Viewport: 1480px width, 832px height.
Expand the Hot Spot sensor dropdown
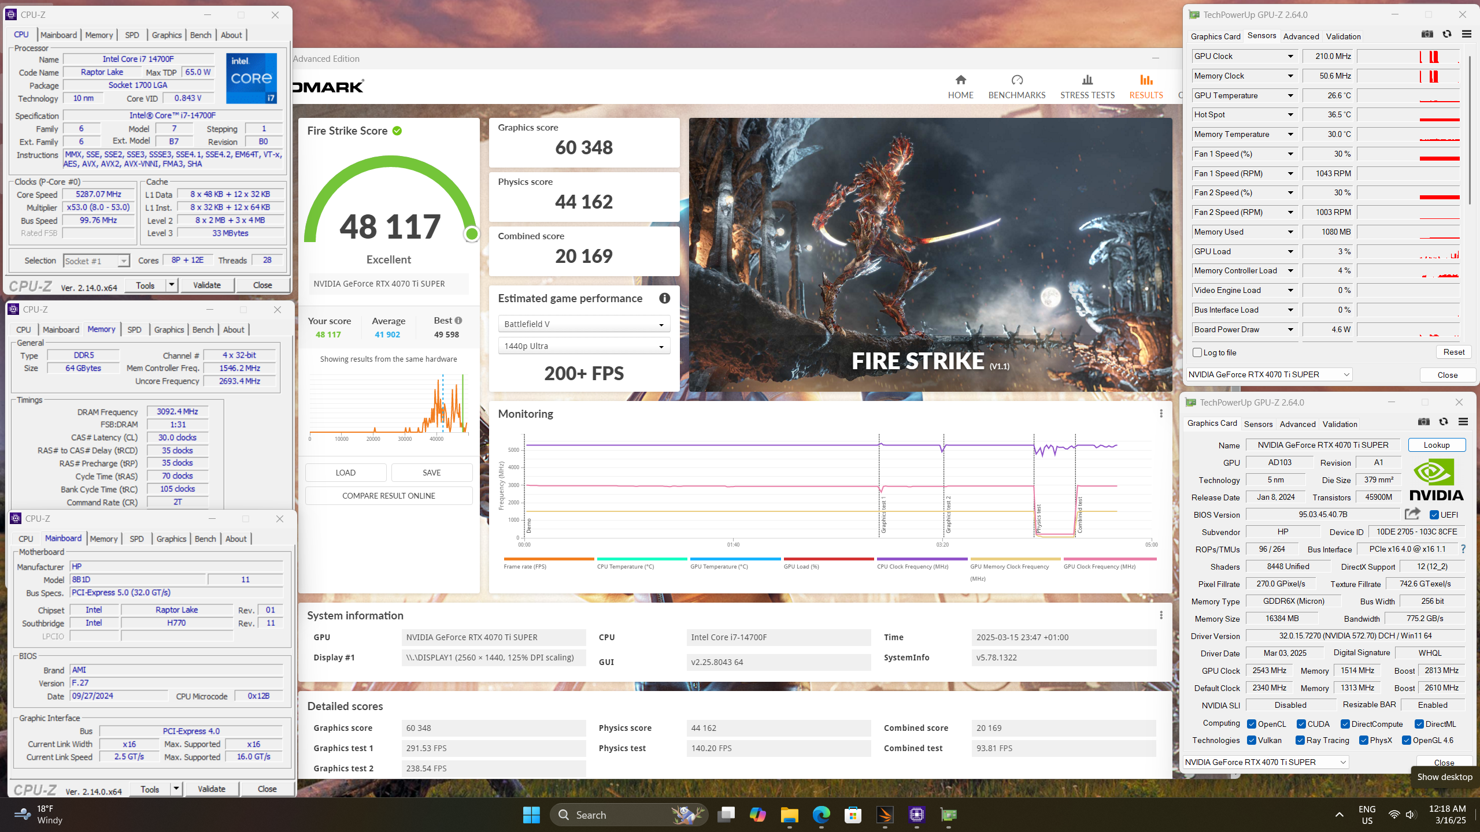1290,114
